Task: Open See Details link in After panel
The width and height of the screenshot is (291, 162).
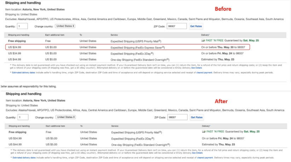Action: (x=197, y=153)
